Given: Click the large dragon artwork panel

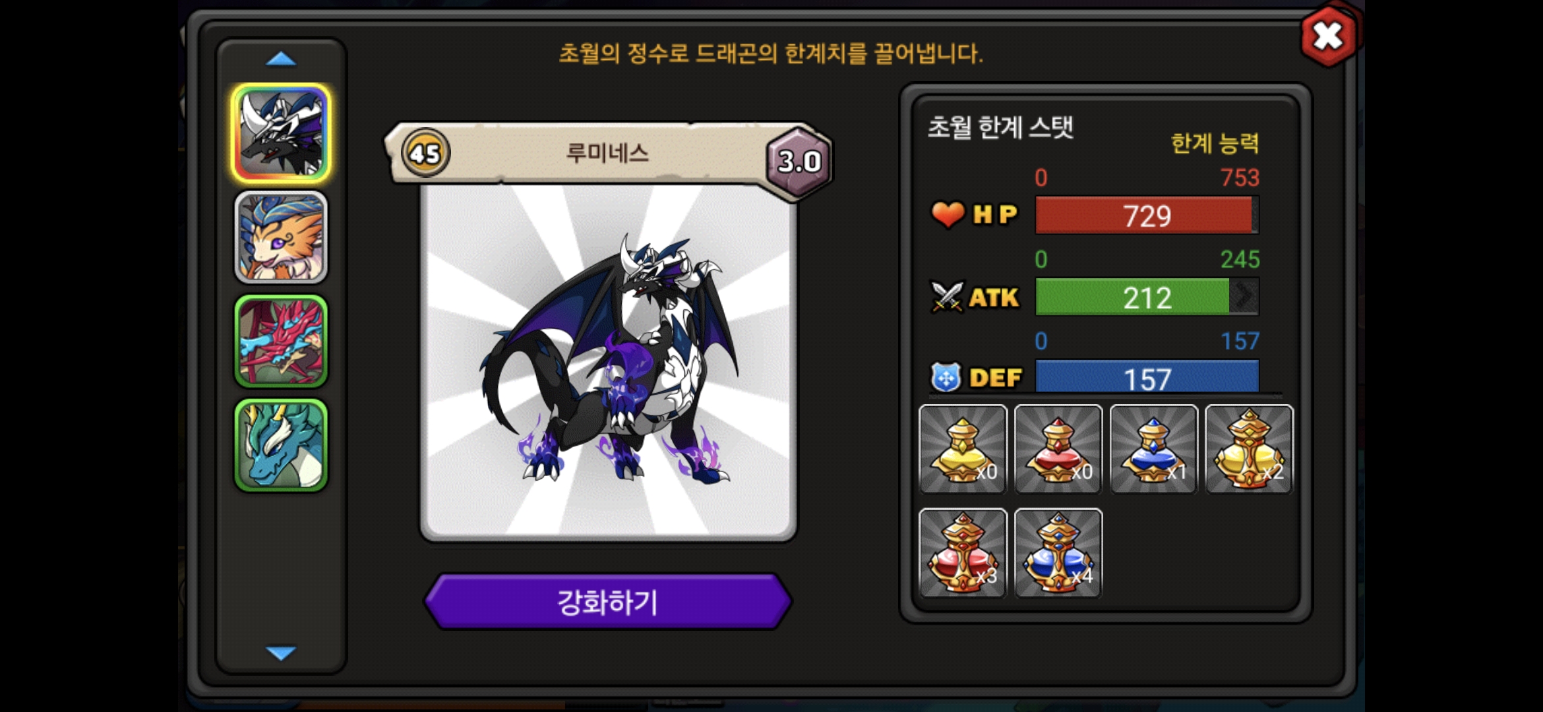Looking at the screenshot, I should [x=608, y=361].
